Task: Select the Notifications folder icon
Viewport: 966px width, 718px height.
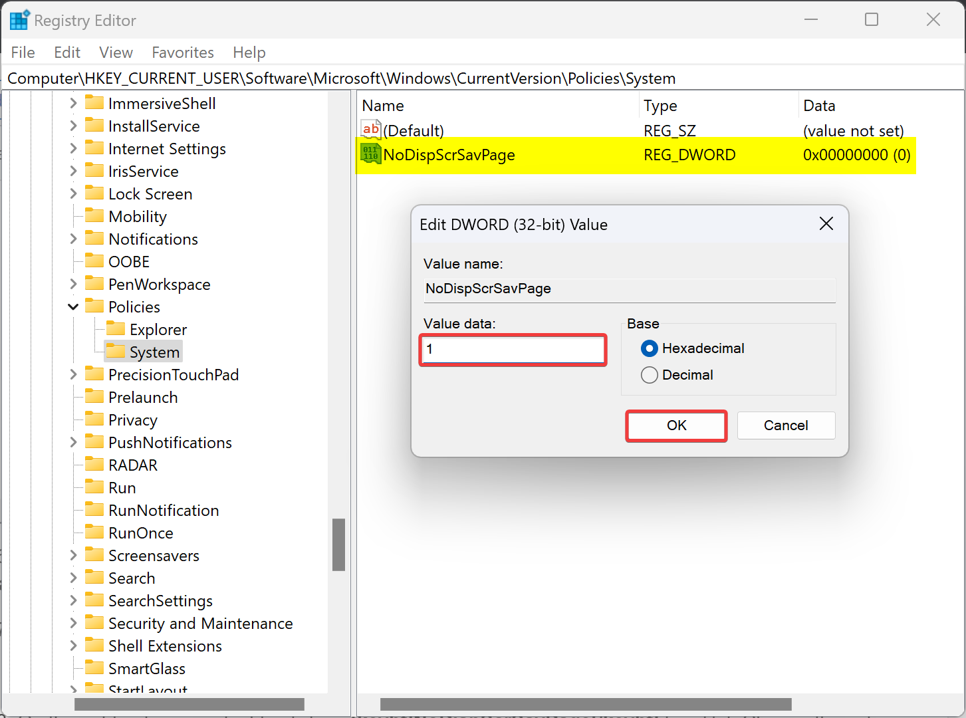Action: (x=95, y=238)
